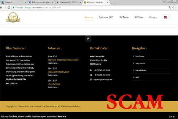
Task: Click the envelope icon beside the support email
Action: point(91,79)
